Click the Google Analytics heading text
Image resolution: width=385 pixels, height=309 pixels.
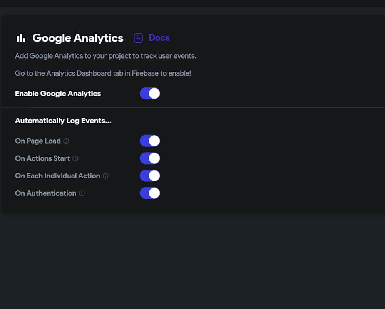[x=78, y=38]
